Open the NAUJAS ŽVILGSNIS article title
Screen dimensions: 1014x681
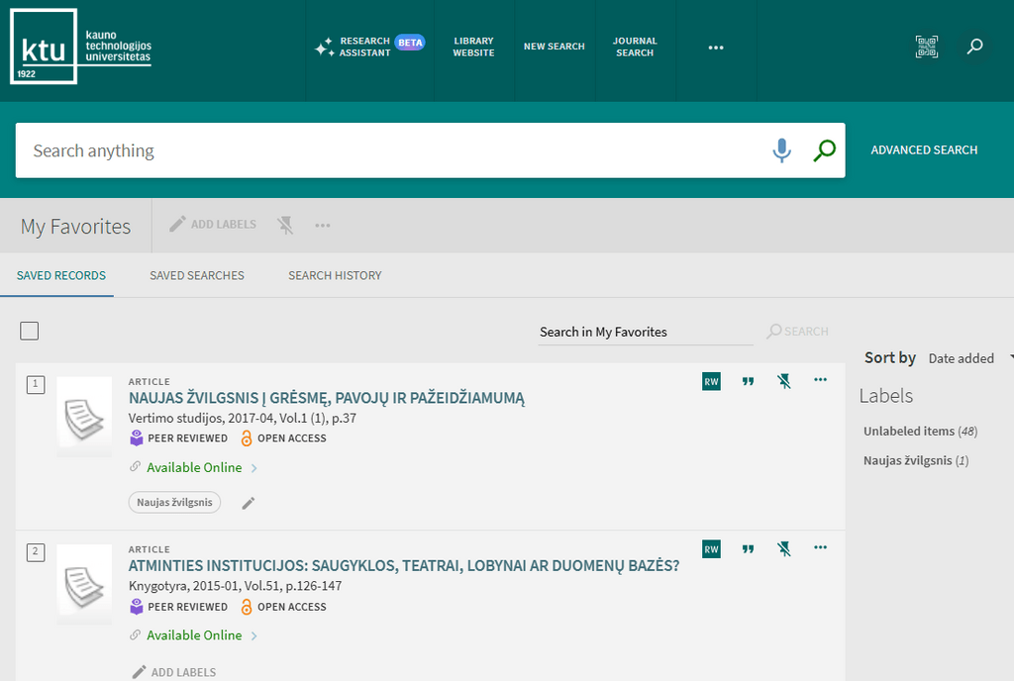(327, 398)
